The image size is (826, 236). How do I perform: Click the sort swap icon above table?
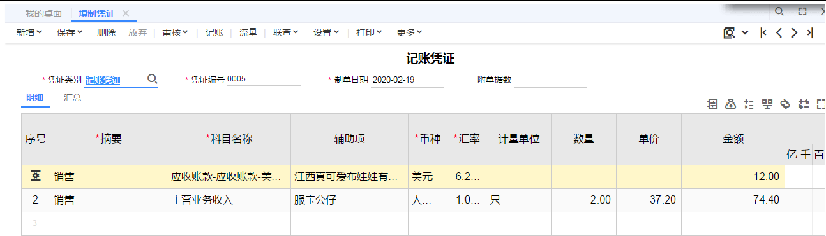[x=804, y=104]
